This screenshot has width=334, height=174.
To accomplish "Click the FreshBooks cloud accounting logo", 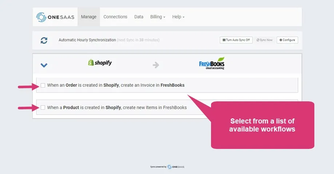I will 212,64.
